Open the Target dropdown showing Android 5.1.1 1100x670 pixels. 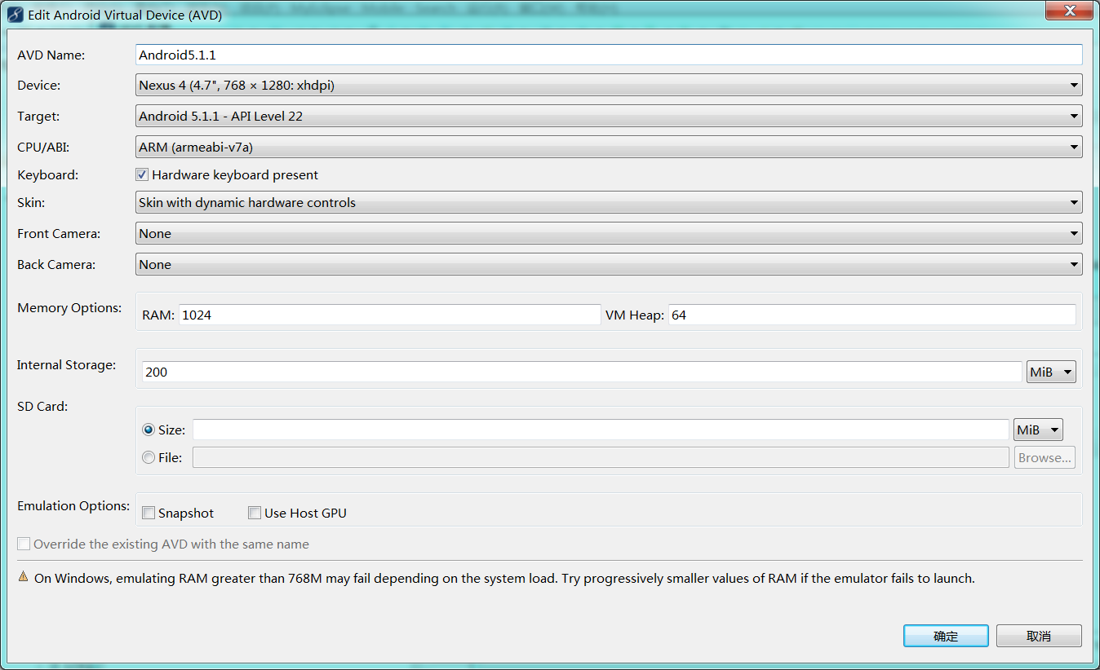tap(609, 116)
